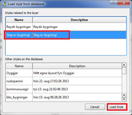Select the Oyggjar style row
The height and width of the screenshot is (115, 132).
point(64,73)
